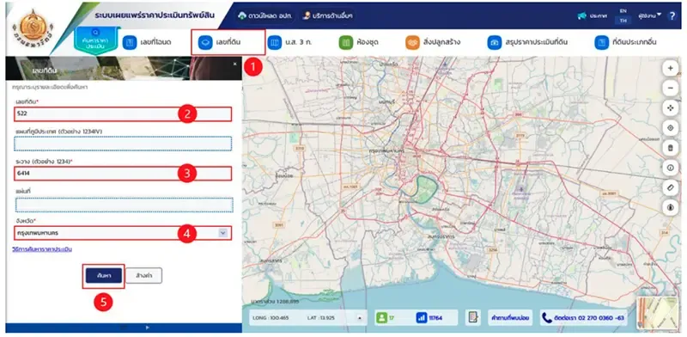Screen dimensions: 687x337
Task: Select the เลขที่โฉนด menu item
Action: click(x=148, y=43)
